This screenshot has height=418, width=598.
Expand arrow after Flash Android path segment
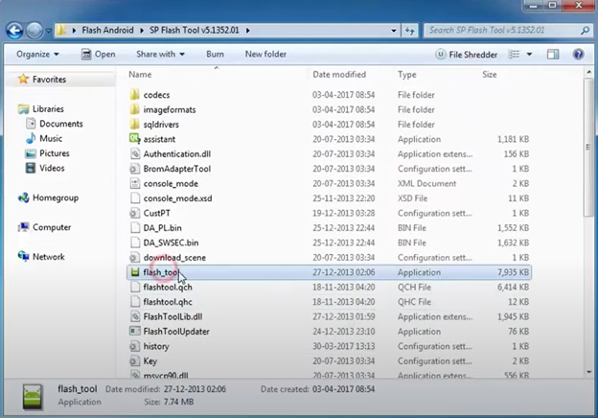pyautogui.click(x=142, y=31)
